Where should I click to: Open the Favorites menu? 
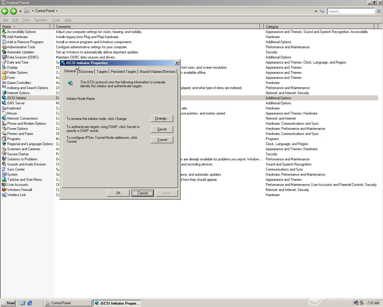41,20
